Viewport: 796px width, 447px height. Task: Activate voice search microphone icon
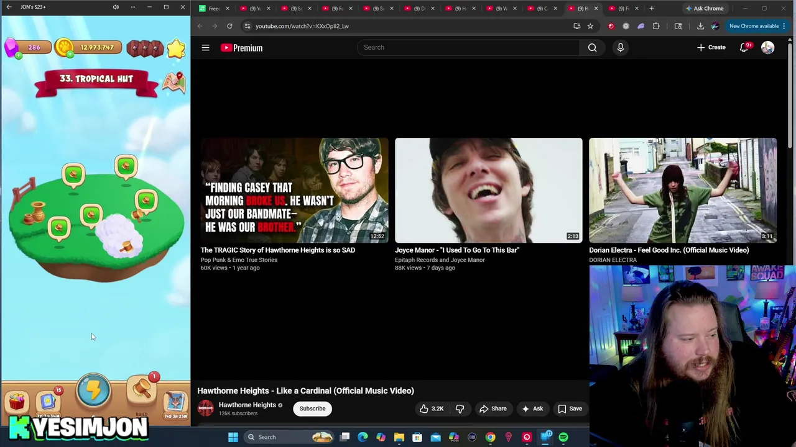(x=620, y=47)
